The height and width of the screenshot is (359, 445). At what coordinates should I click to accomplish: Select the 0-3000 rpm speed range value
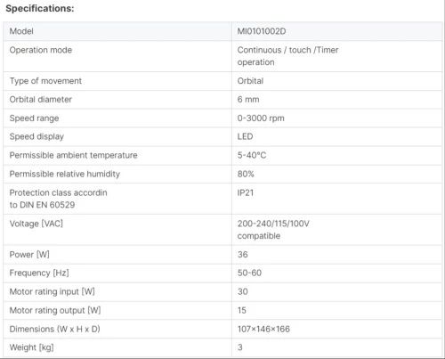coord(261,118)
